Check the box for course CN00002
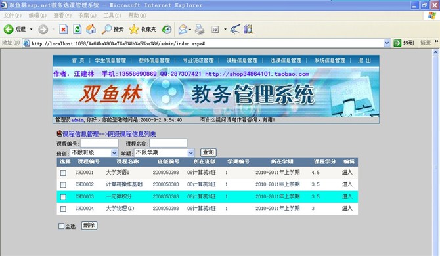The width and height of the screenshot is (440, 256). 63,185
